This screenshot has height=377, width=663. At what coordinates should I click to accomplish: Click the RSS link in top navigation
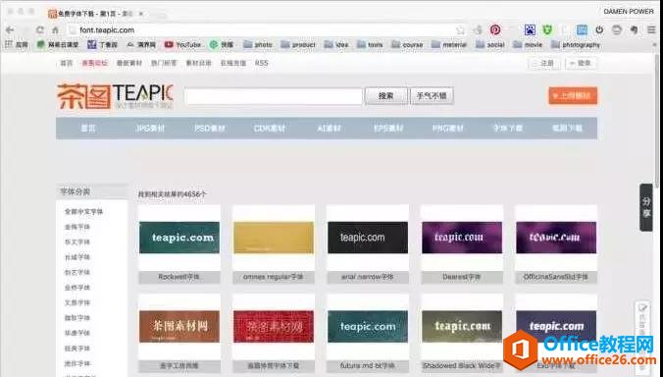261,63
